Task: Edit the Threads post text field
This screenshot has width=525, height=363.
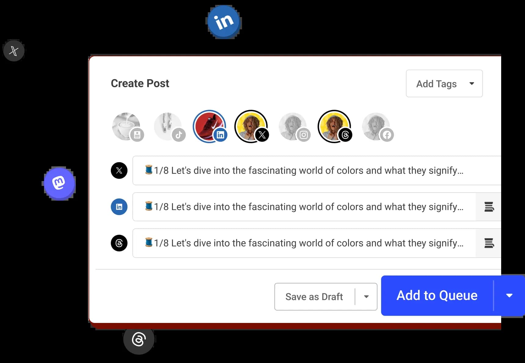Action: pyautogui.click(x=304, y=243)
